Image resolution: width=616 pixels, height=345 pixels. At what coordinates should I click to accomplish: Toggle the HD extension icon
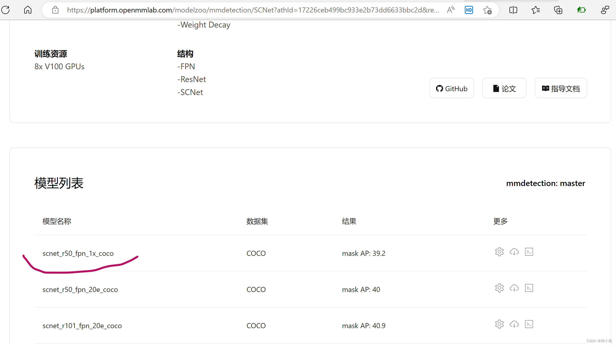click(469, 10)
